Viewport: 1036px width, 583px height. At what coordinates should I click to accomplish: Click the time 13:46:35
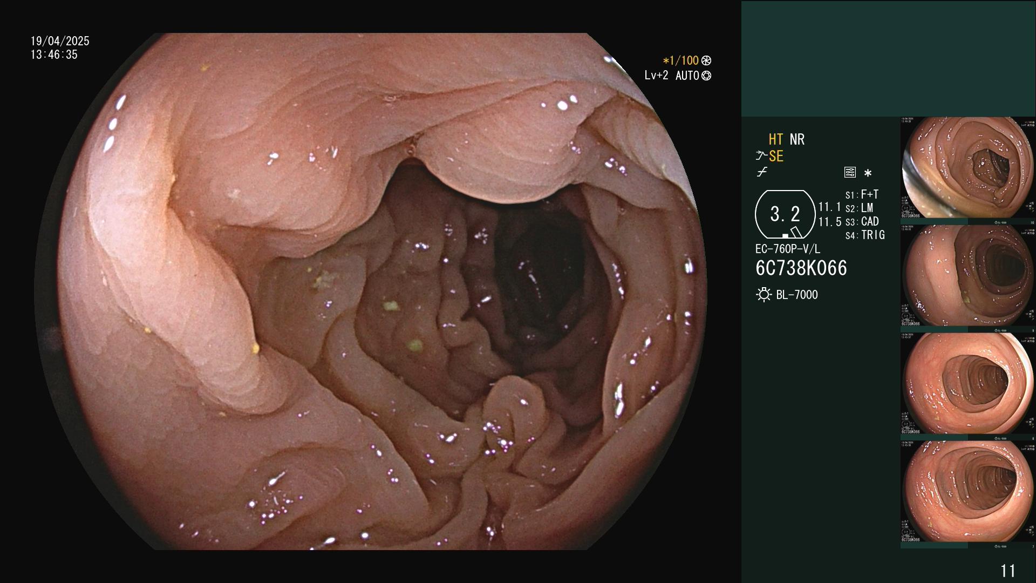54,55
